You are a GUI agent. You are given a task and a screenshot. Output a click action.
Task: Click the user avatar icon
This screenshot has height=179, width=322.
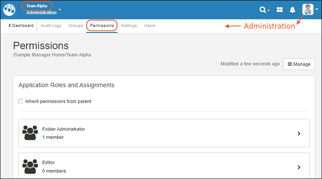[x=308, y=9]
